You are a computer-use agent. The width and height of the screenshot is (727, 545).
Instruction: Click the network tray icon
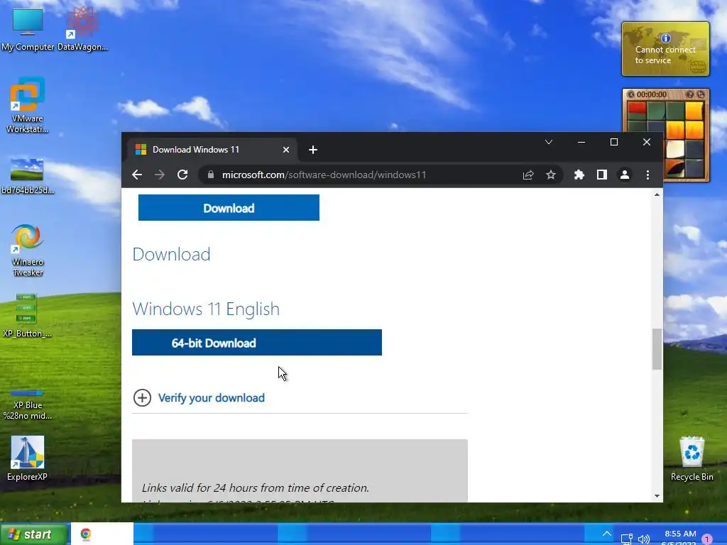pyautogui.click(x=626, y=539)
